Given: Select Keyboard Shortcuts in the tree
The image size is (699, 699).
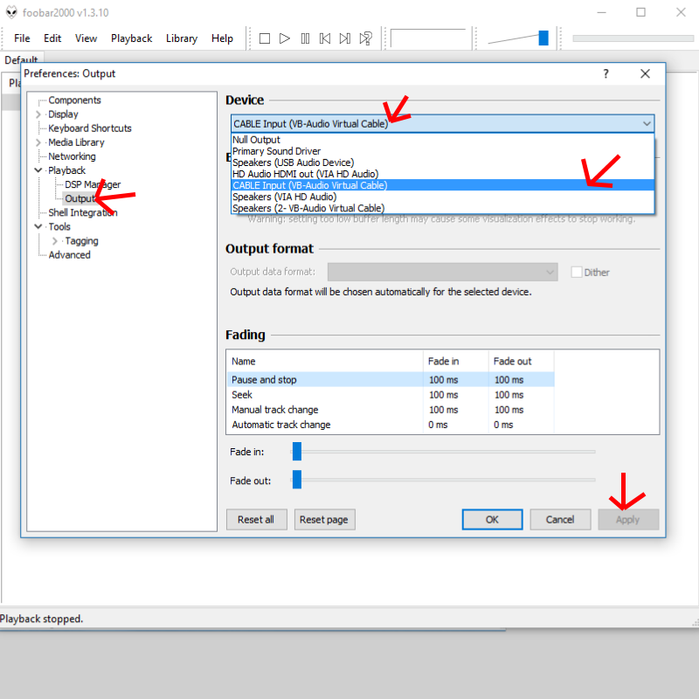Looking at the screenshot, I should point(90,128).
